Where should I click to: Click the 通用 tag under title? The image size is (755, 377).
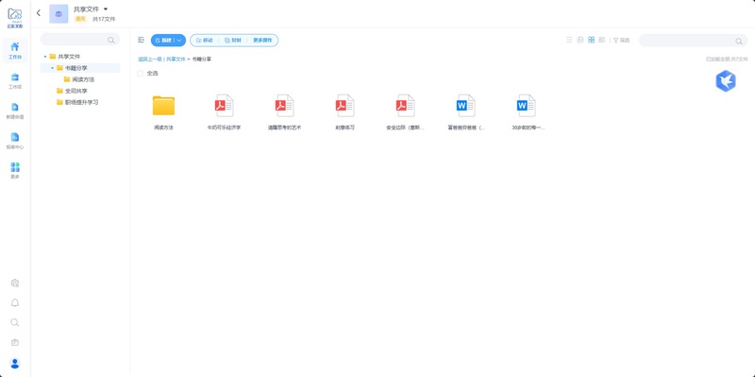pos(80,19)
